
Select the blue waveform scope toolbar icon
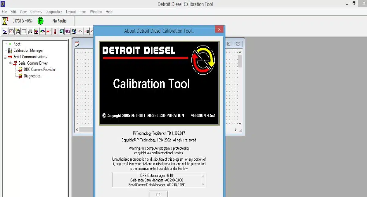tap(5, 31)
